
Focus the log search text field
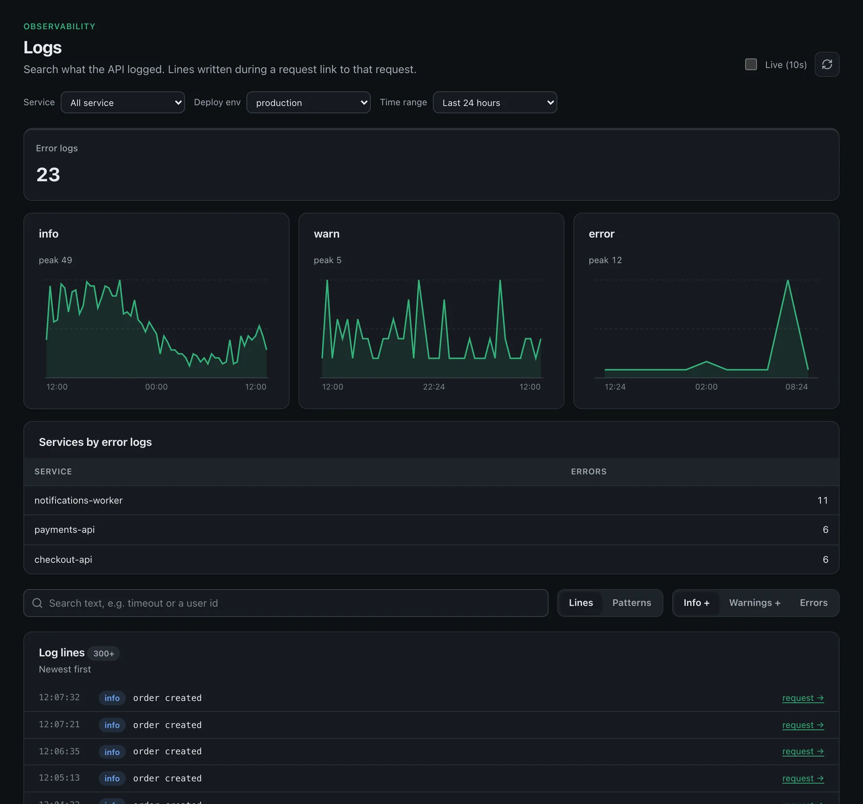286,603
